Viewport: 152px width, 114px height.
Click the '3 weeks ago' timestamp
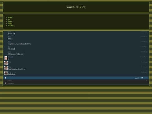coord(144,72)
